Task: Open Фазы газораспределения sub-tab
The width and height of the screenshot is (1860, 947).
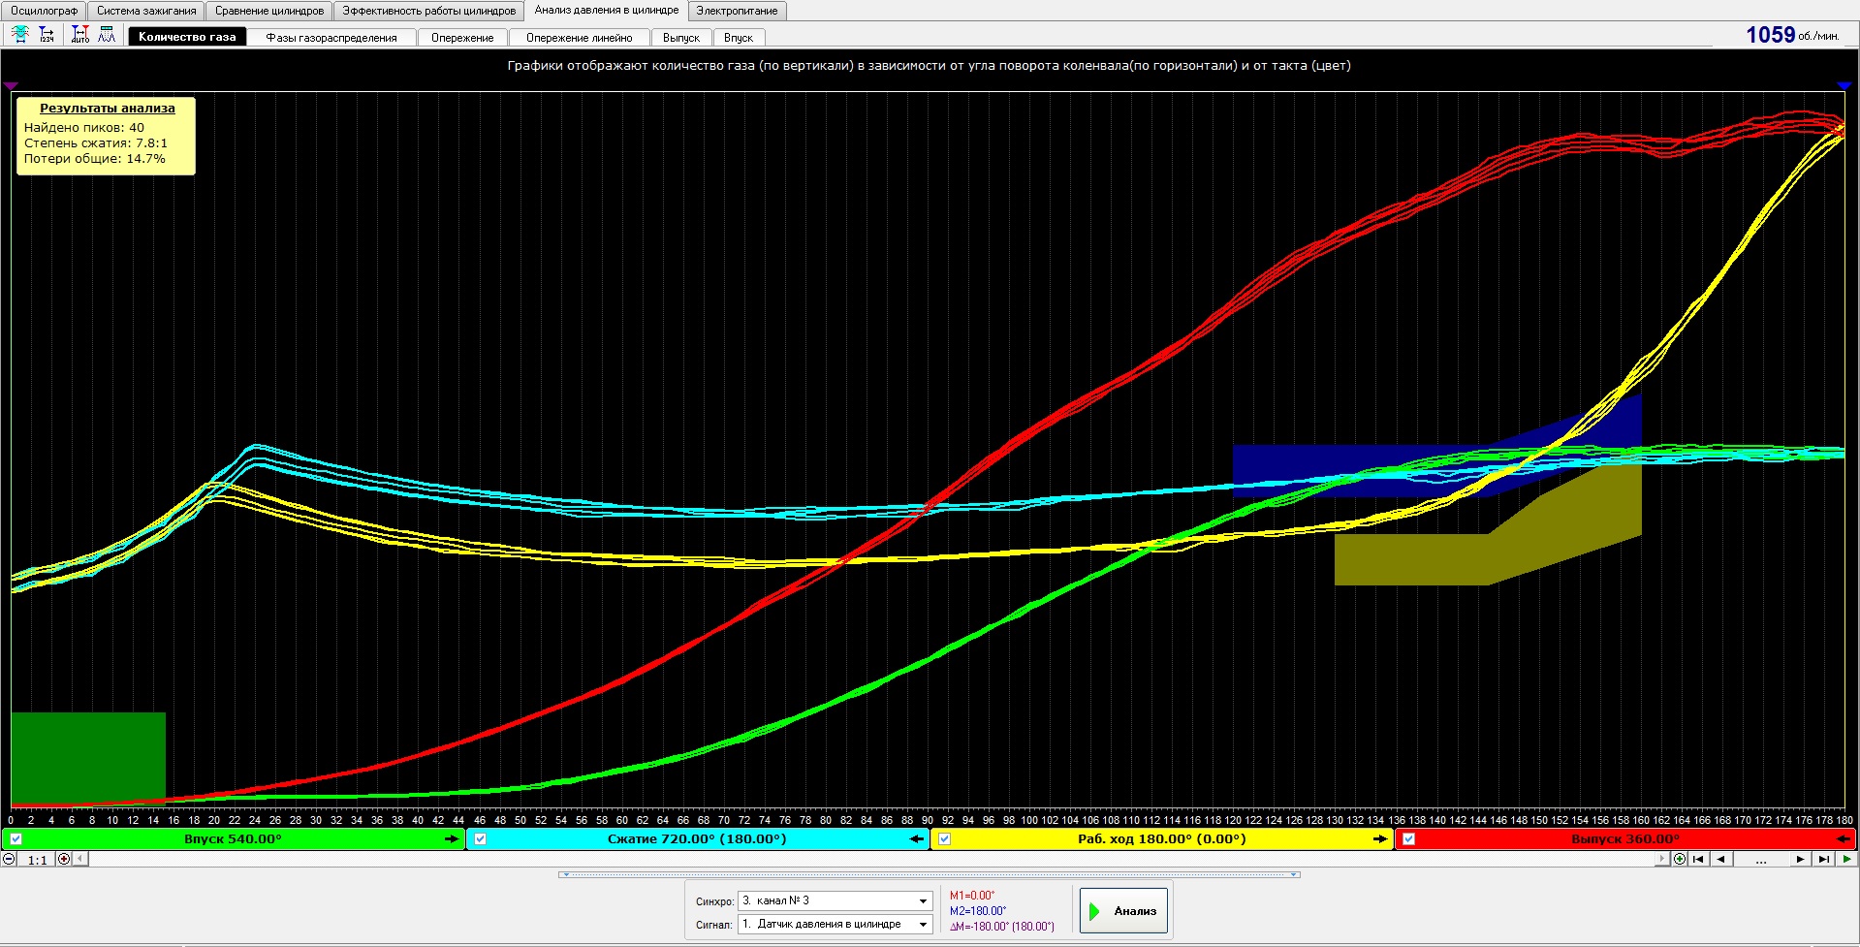Action: coord(331,38)
